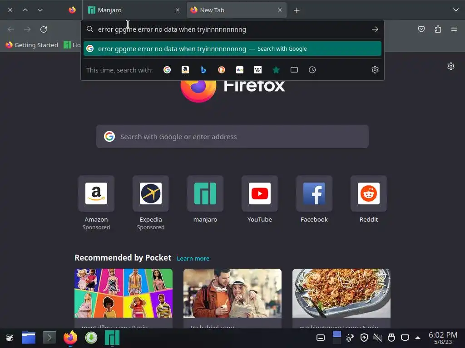This screenshot has height=348, width=465.
Task: Search open tabs using the tab icon
Action: [294, 70]
